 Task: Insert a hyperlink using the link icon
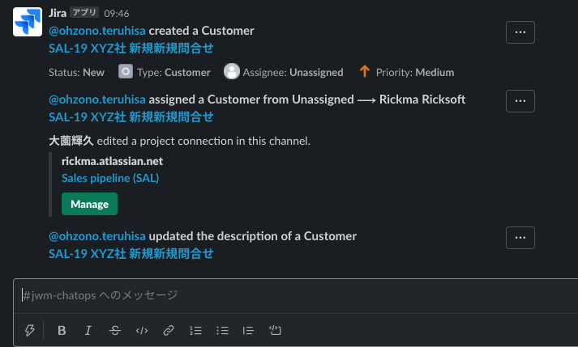click(x=169, y=330)
